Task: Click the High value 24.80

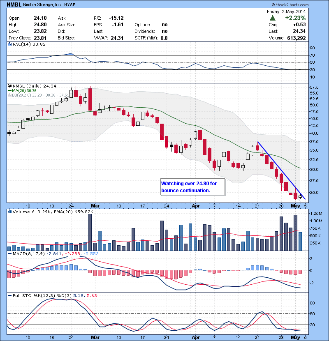Action: (40, 25)
